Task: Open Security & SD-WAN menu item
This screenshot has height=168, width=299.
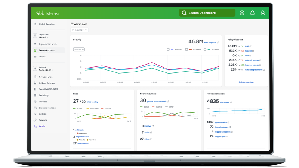Action: point(48,89)
